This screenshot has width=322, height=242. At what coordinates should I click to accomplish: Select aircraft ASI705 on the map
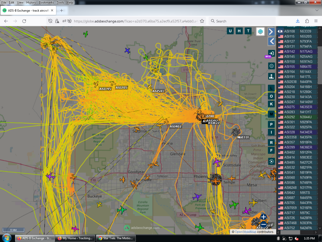[113, 83]
